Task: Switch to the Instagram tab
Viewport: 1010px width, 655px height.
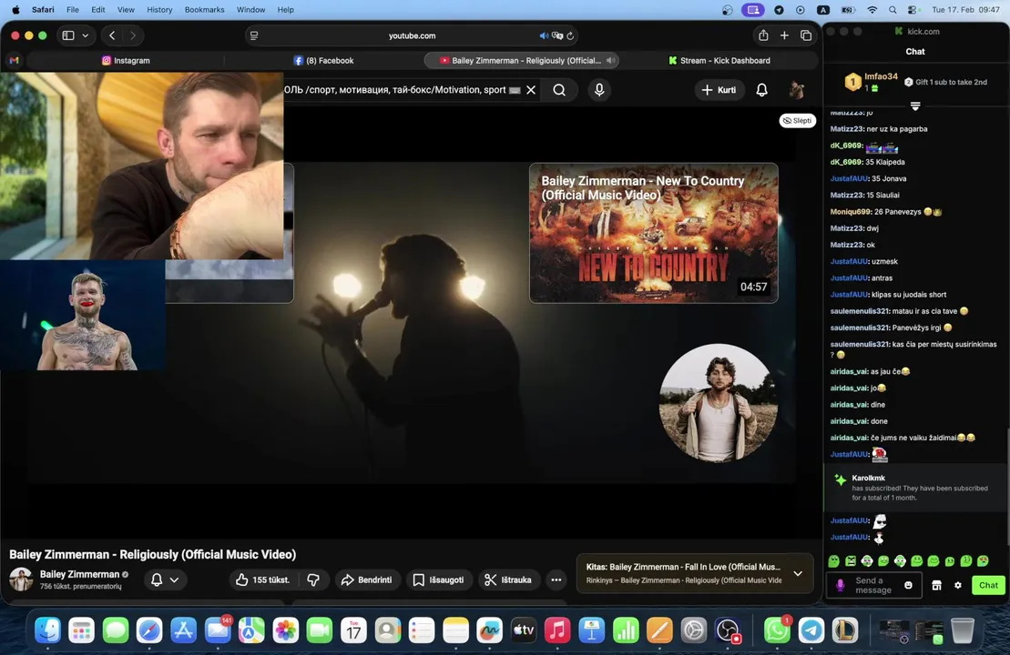Action: click(126, 60)
